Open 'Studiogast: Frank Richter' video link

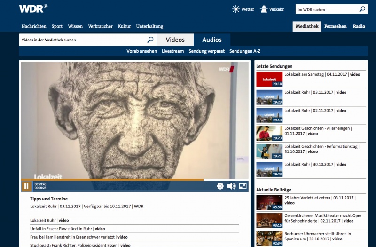80,245
